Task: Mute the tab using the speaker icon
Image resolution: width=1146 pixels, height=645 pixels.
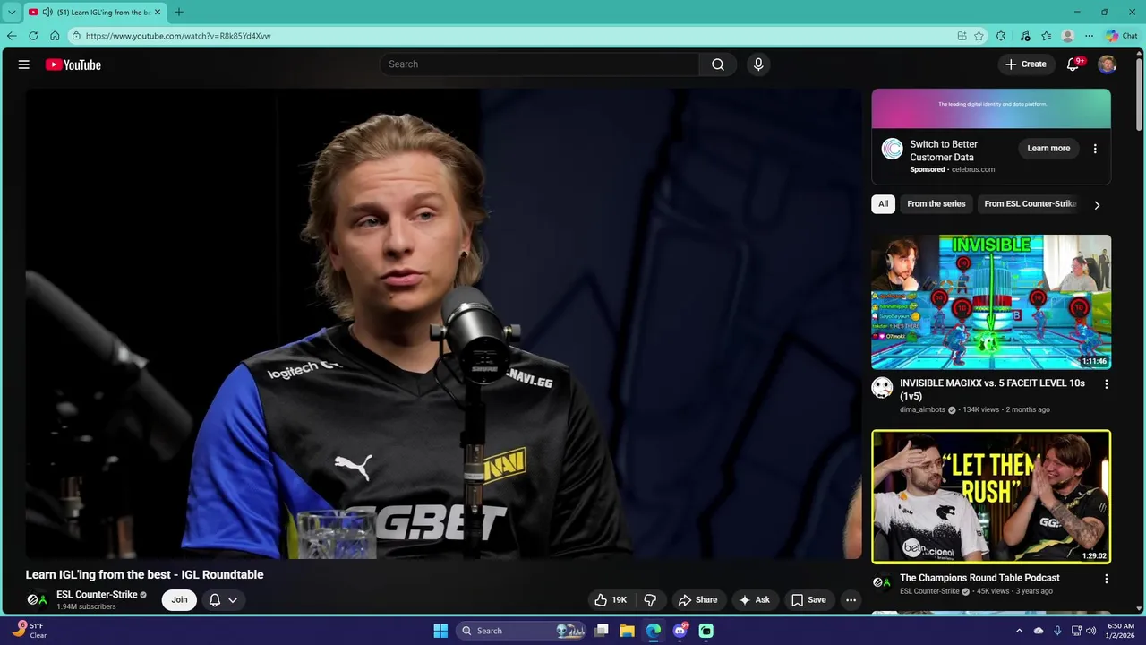Action: click(47, 12)
